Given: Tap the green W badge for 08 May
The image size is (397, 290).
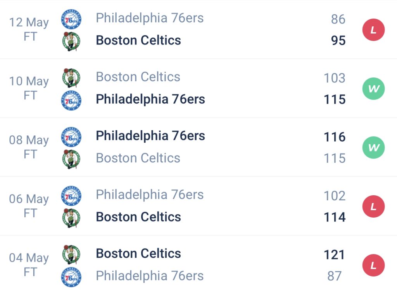Looking at the screenshot, I should 373,148.
